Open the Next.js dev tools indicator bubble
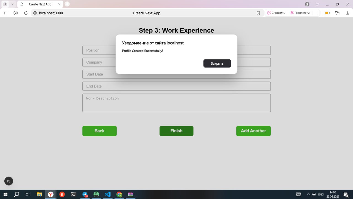The width and height of the screenshot is (353, 199). pyautogui.click(x=9, y=181)
